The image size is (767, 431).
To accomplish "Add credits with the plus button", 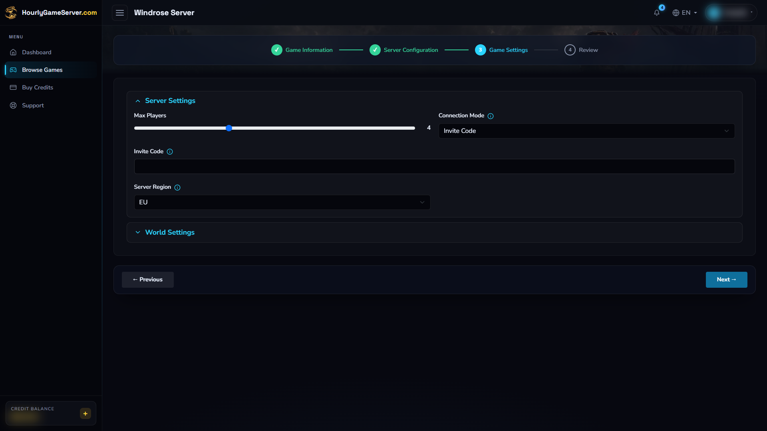I will pyautogui.click(x=85, y=413).
